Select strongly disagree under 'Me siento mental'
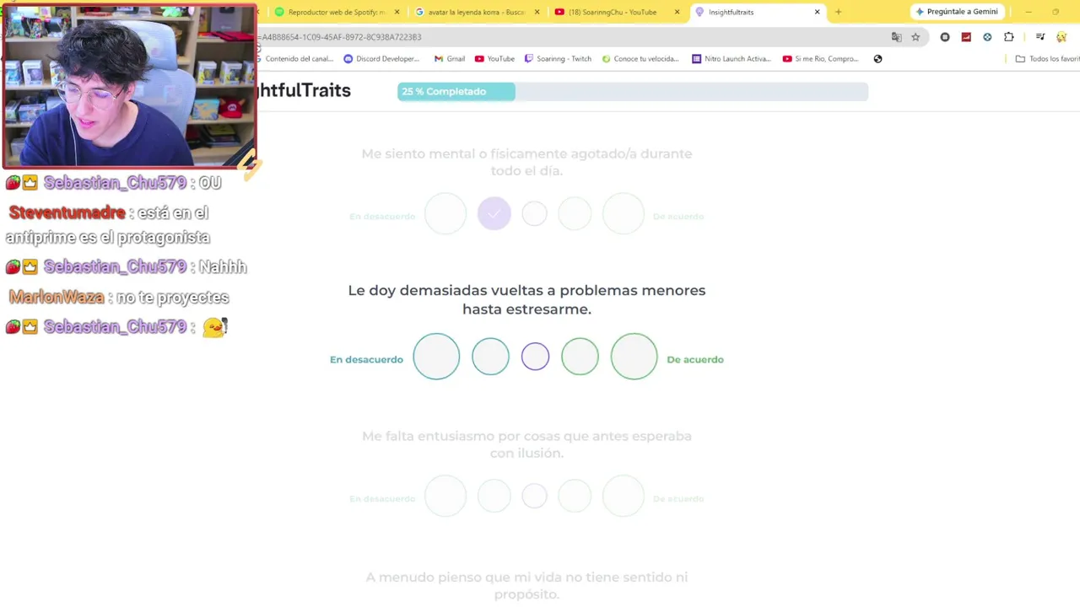 coord(445,214)
